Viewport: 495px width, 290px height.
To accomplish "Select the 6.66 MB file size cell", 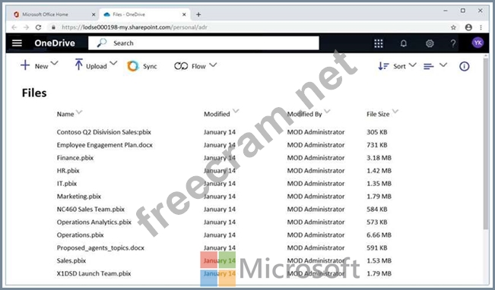I will tap(379, 235).
